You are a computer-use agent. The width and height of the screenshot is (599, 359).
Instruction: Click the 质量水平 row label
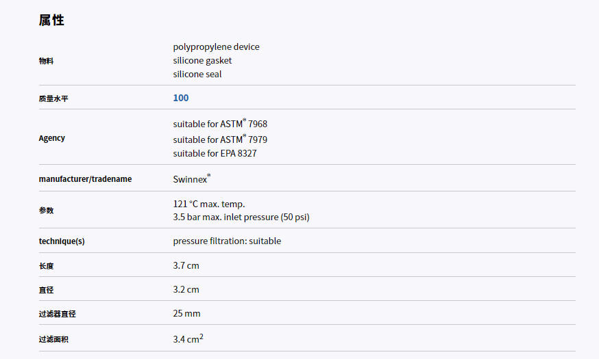coord(53,98)
